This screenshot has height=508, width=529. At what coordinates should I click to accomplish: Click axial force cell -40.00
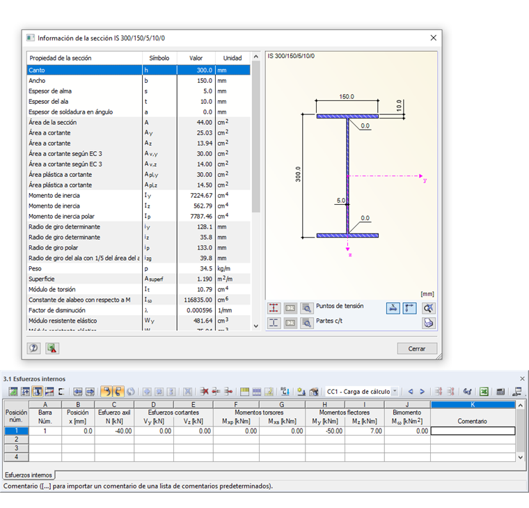coord(114,431)
